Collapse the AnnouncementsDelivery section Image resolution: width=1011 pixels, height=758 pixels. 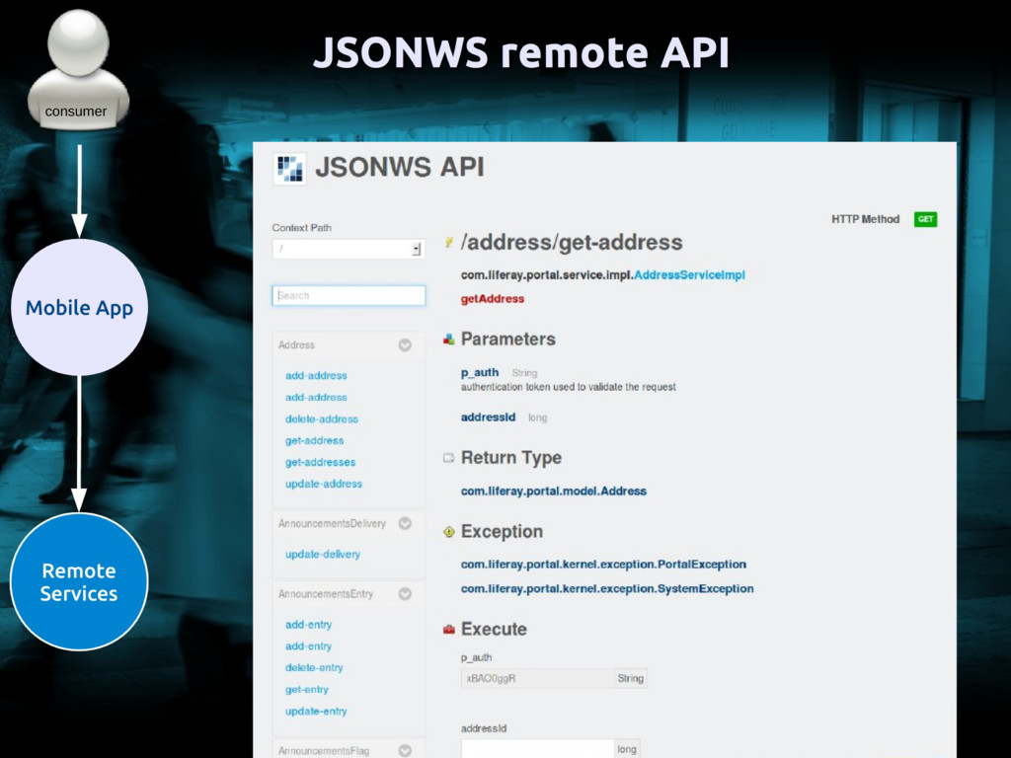click(405, 523)
